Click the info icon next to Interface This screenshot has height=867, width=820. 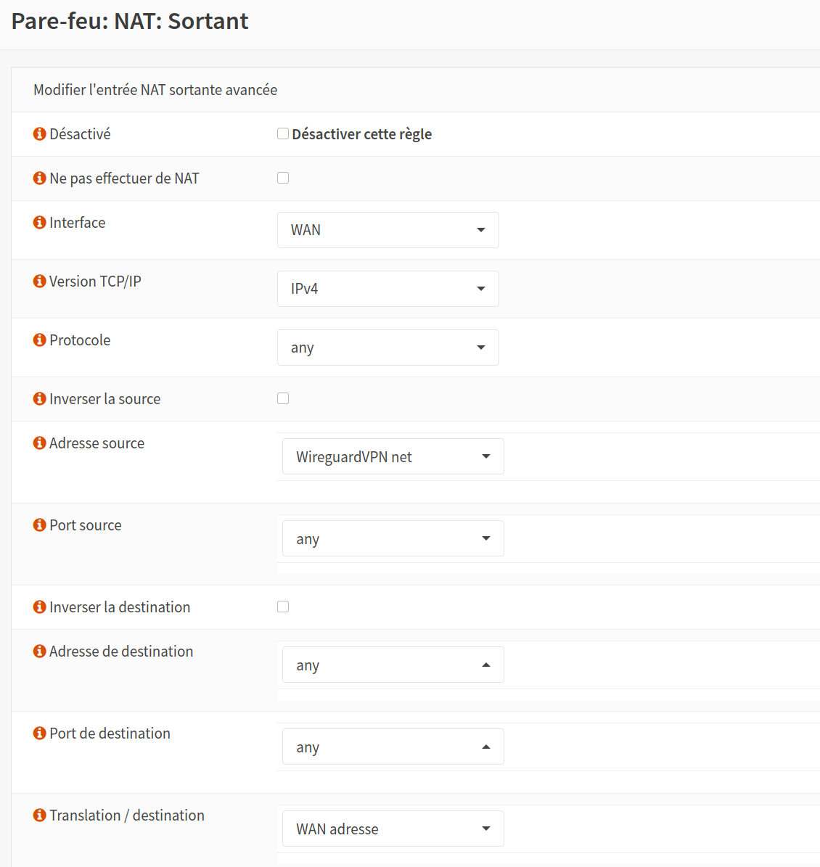click(40, 223)
